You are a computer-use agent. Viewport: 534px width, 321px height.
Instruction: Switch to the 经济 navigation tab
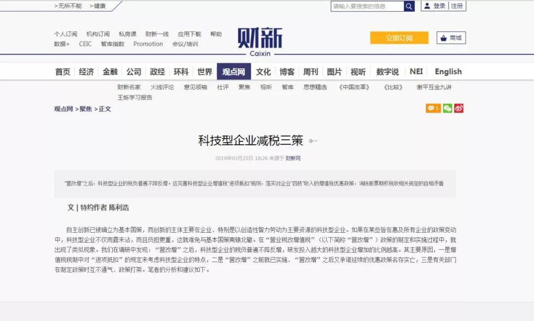coord(86,72)
